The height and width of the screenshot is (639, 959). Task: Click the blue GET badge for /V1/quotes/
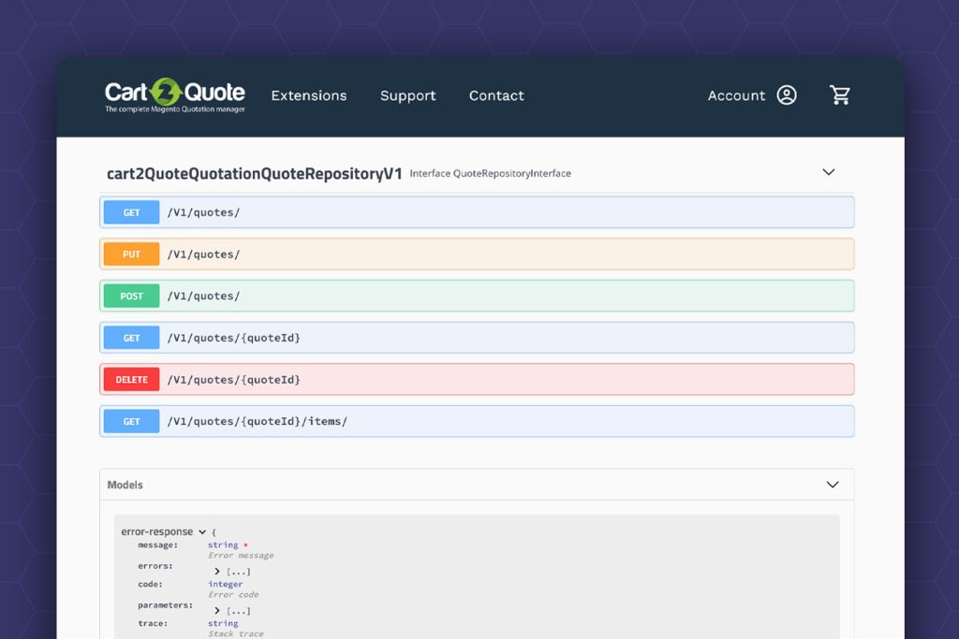coord(131,212)
